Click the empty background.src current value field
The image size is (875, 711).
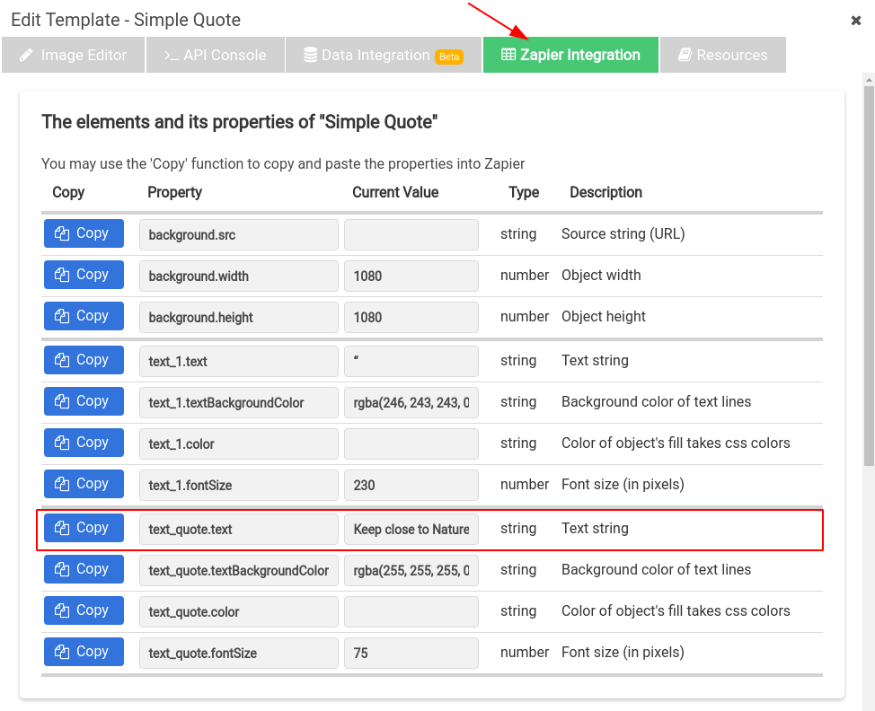tap(411, 235)
